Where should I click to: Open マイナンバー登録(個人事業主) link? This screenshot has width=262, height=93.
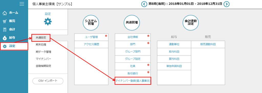tap(133, 81)
